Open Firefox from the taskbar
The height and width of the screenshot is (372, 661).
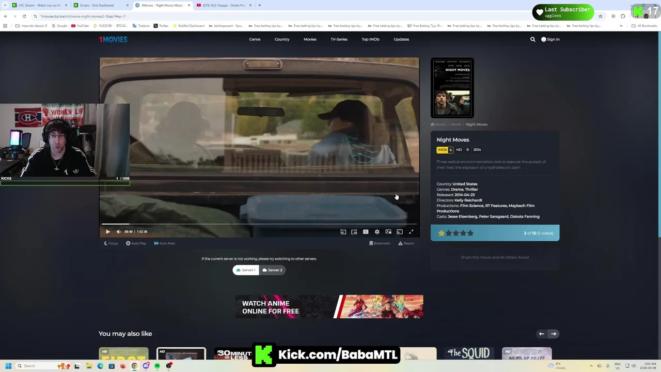point(123,366)
